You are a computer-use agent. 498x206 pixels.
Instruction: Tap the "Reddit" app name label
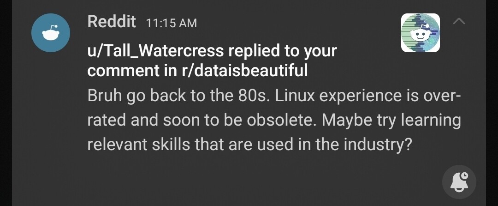(x=112, y=22)
